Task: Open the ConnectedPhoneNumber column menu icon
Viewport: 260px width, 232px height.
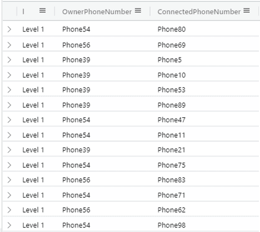Action: 247,11
